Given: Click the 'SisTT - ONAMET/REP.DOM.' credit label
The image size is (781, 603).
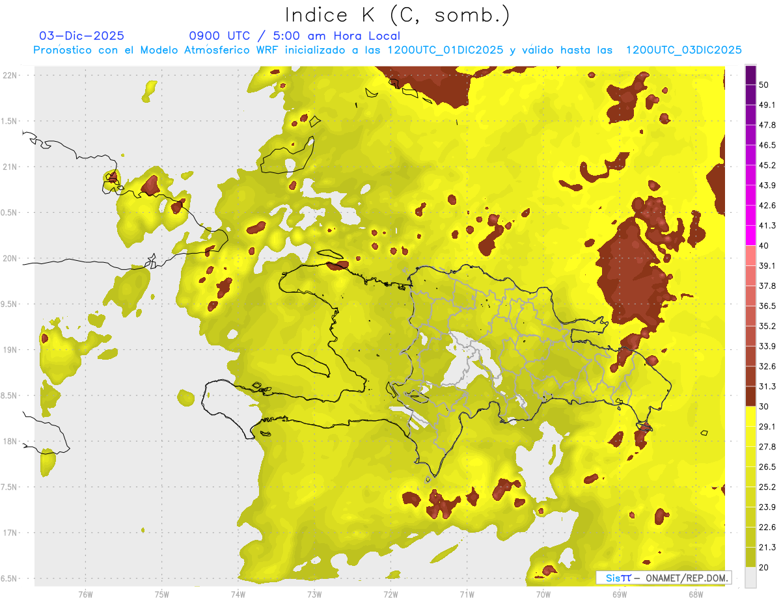Looking at the screenshot, I should (x=664, y=578).
